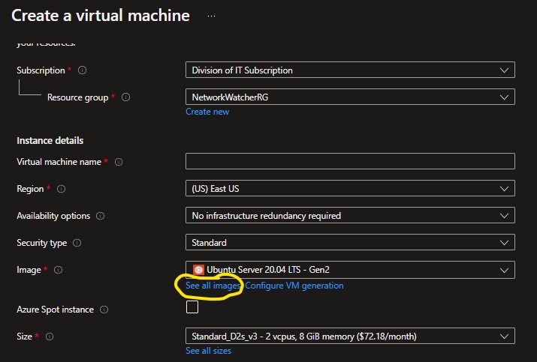
Task: Click the Availability options label text
Action: [53, 216]
